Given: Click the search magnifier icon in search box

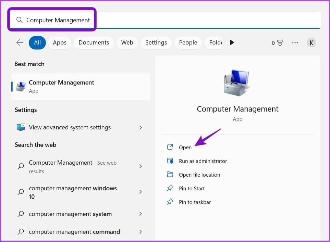Looking at the screenshot, I should (20, 20).
